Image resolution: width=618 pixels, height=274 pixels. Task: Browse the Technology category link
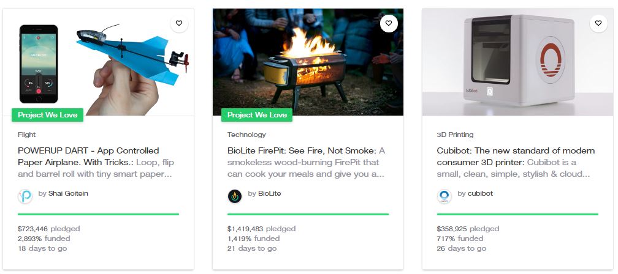(x=246, y=135)
